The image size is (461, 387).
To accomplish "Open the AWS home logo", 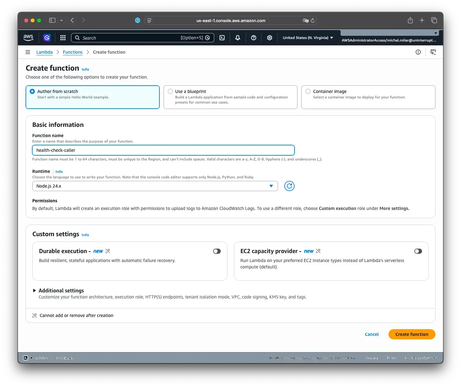I will pos(28,37).
